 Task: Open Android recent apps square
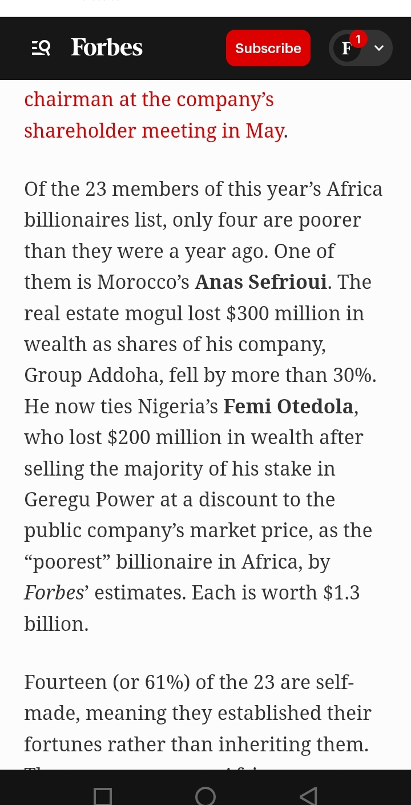tap(103, 795)
